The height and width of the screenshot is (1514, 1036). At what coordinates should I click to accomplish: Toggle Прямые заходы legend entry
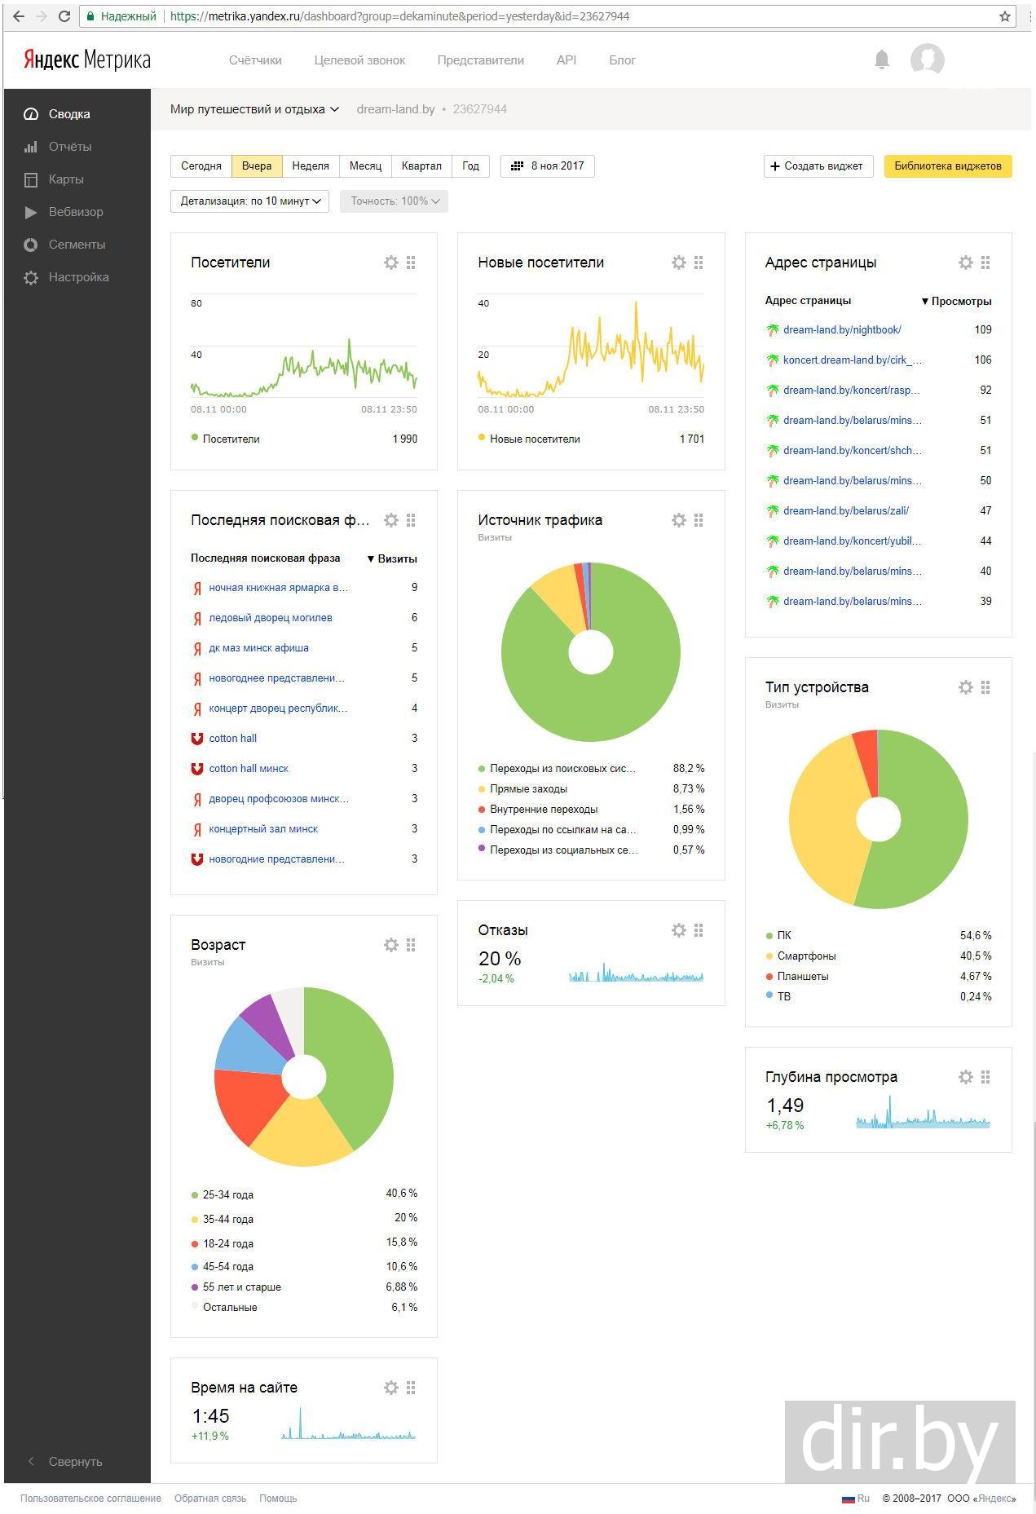[x=528, y=789]
